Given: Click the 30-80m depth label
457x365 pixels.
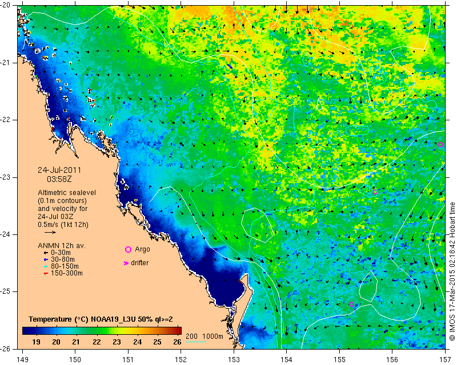Looking at the screenshot, I should 63,259.
